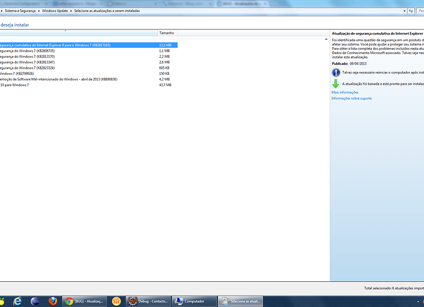Click the 'Atualização de segurança cumulativa do Internet Explorer' heading
The width and height of the screenshot is (424, 307).
click(x=377, y=34)
